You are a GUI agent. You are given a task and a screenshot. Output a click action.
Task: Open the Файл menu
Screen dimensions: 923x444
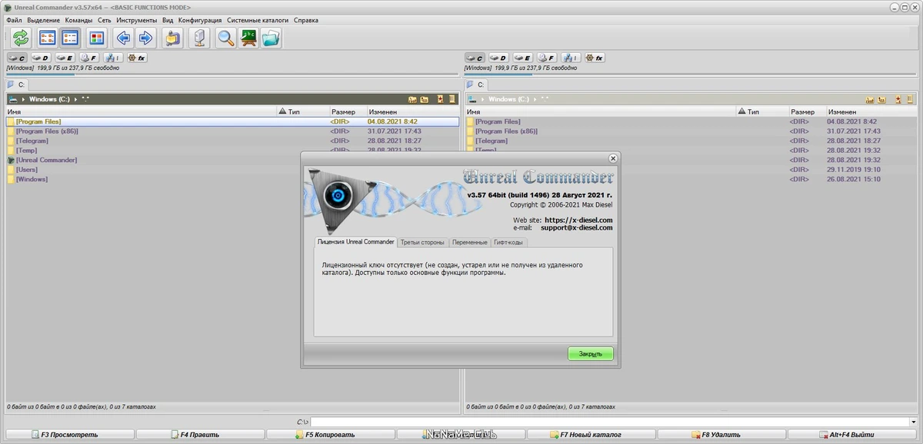[x=14, y=19]
